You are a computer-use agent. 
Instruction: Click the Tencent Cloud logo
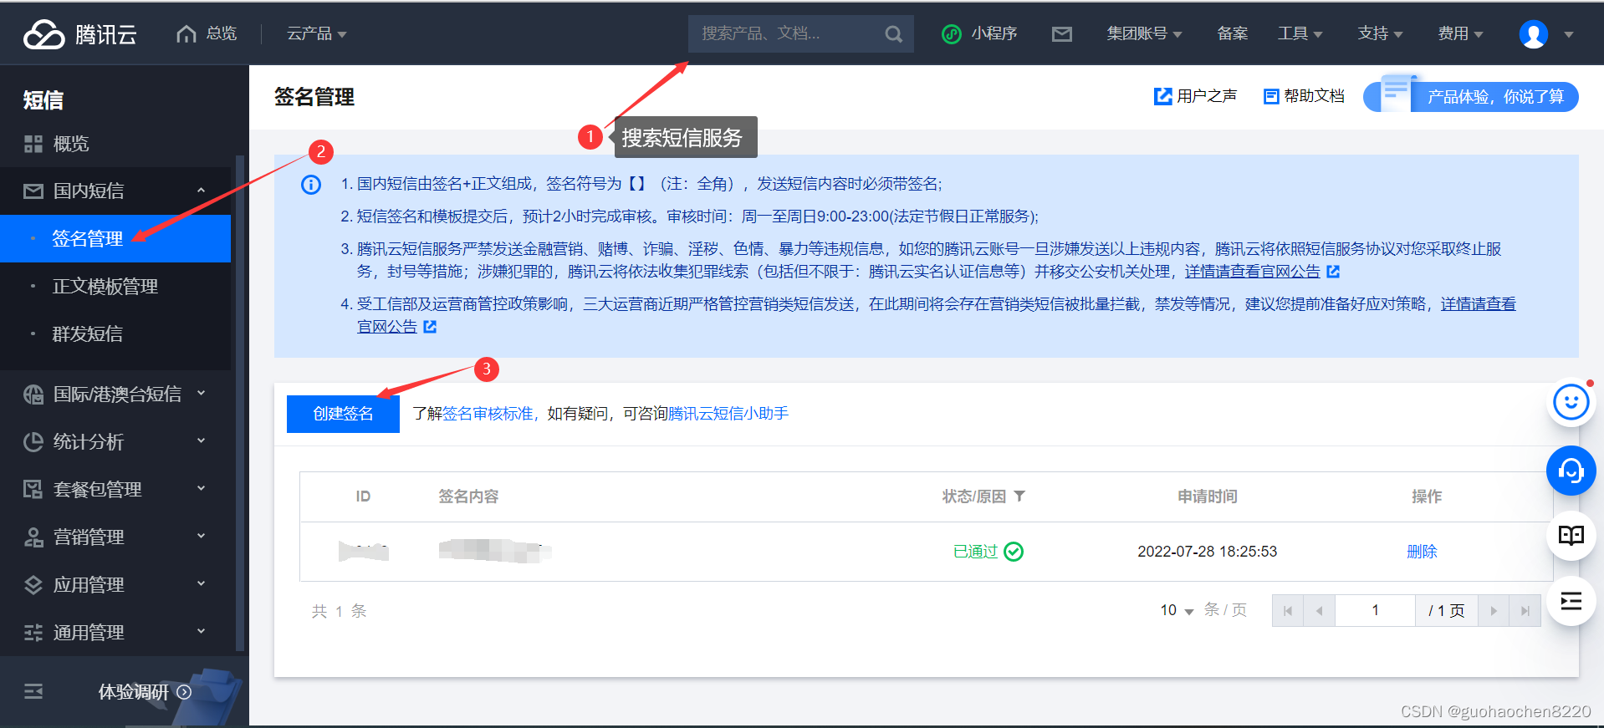[x=80, y=34]
